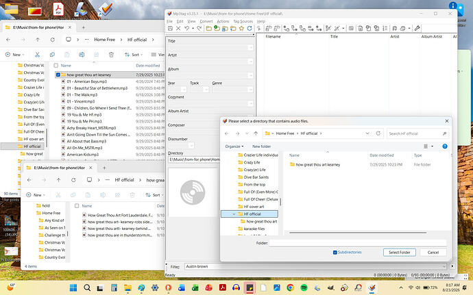Open the Artist field dropdown in Mp3tag
The image size is (473, 295).
pos(250,62)
